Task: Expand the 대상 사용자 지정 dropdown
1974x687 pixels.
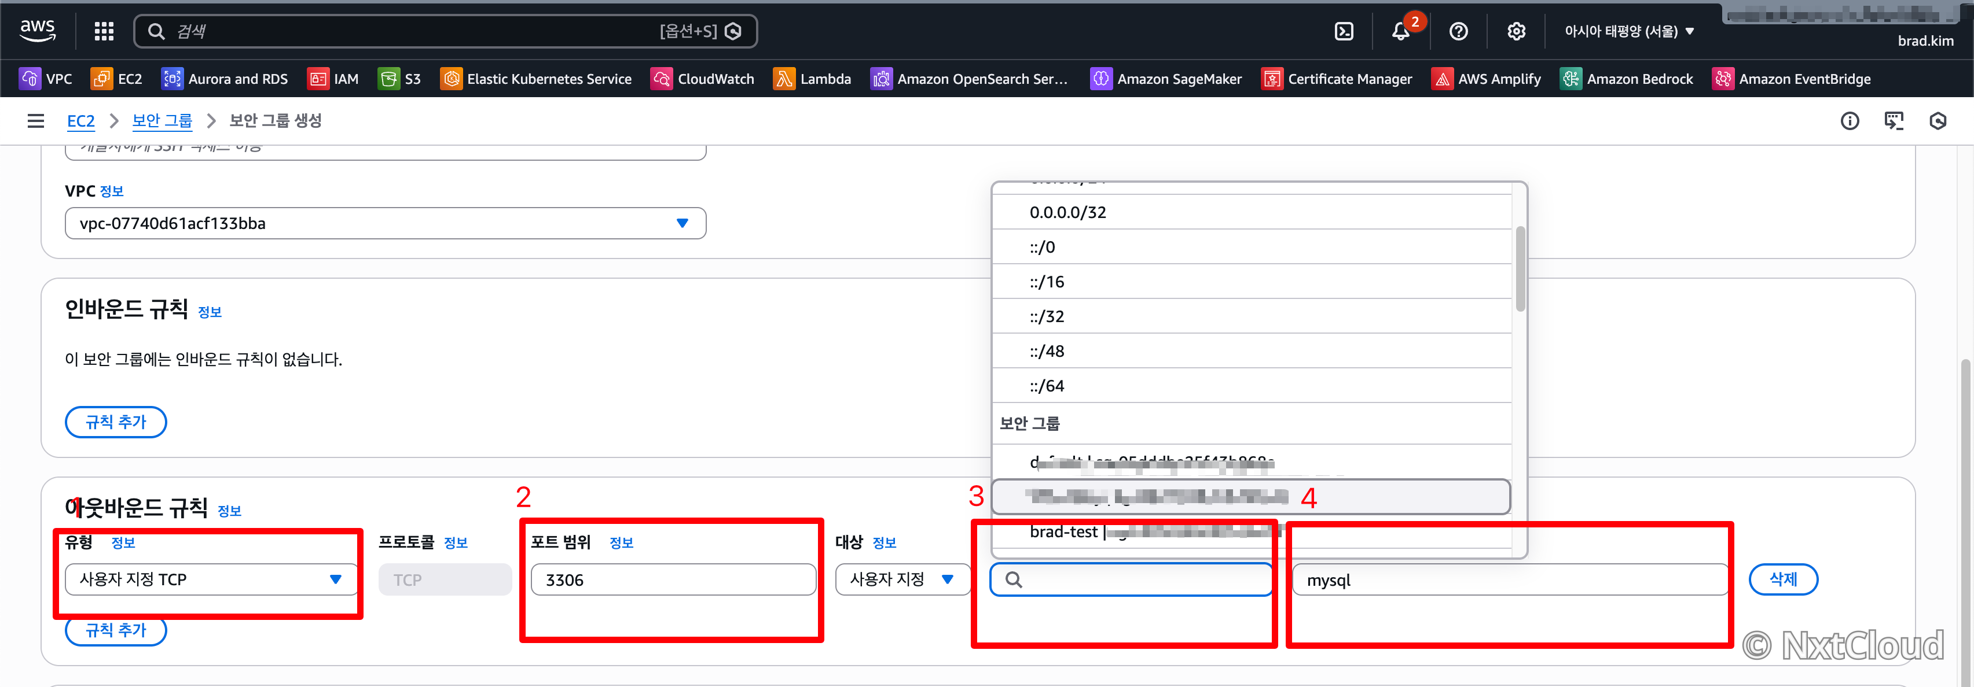Action: (x=902, y=580)
